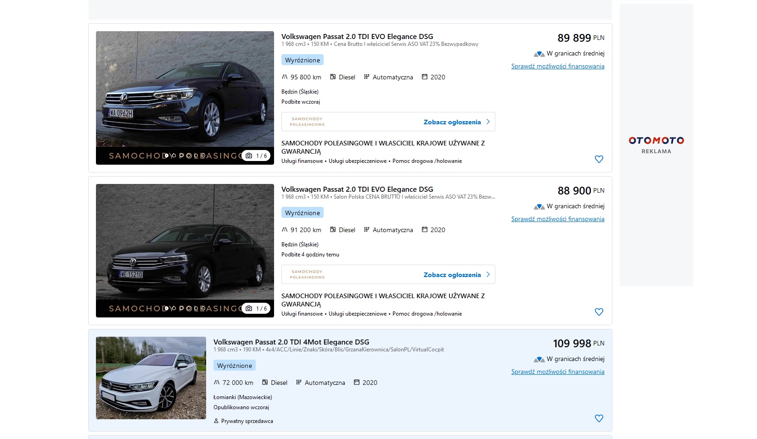The image size is (757, 439).
Task: Click photo counter 1/6 on the WA 0962H image
Action: [257, 156]
